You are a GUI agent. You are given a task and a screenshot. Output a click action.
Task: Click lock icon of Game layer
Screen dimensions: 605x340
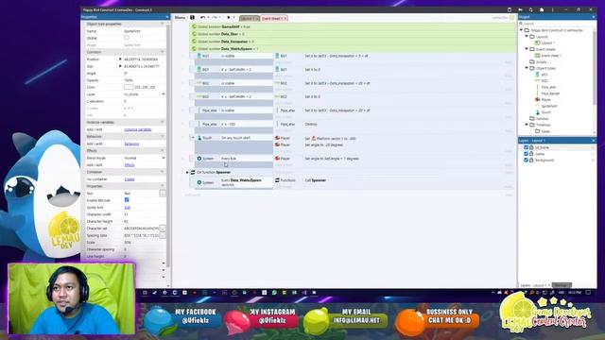tap(531, 154)
